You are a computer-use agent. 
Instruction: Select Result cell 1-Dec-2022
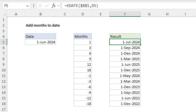125,104
